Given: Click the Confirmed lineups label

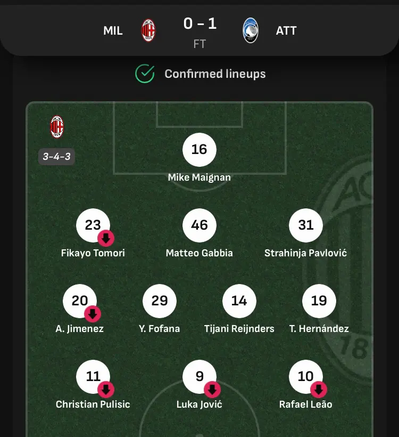Looking at the screenshot, I should click(x=215, y=74).
